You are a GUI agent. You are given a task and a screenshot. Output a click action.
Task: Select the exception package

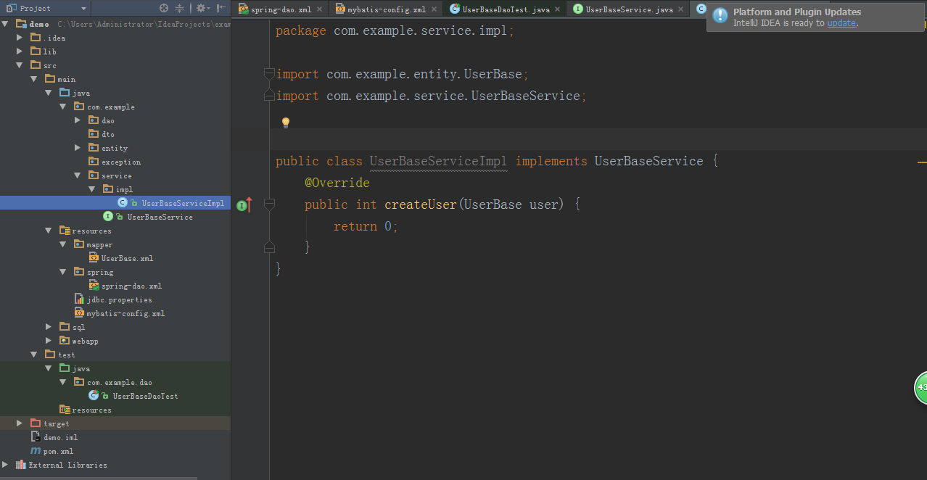coord(121,162)
